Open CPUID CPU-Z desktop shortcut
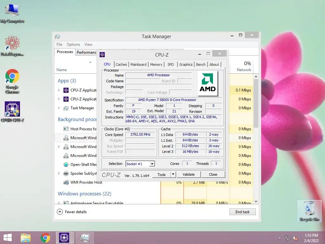This screenshot has width=325, height=244. 12,112
